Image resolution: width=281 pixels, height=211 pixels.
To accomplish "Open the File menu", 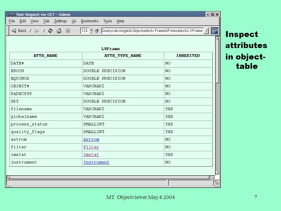I will [x=12, y=21].
